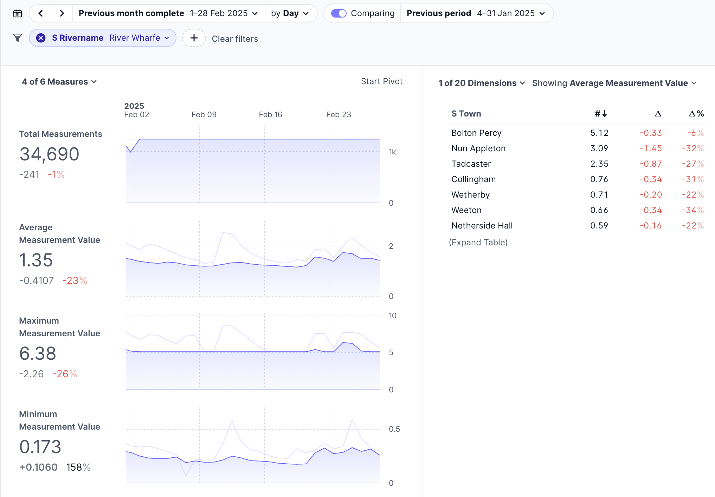Click Clear filters

pyautogui.click(x=235, y=39)
